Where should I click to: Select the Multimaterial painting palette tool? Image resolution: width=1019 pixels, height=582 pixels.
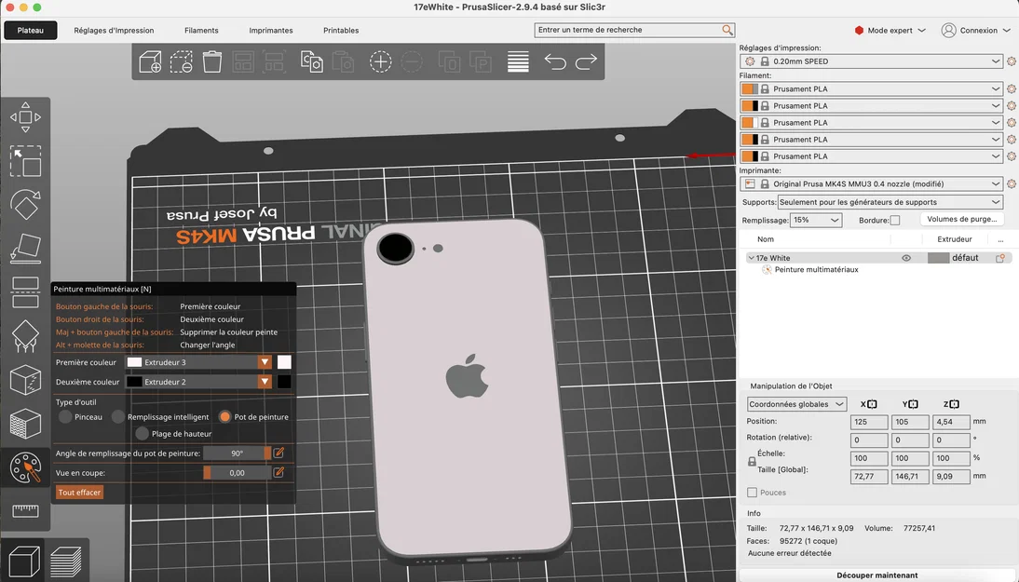click(25, 467)
